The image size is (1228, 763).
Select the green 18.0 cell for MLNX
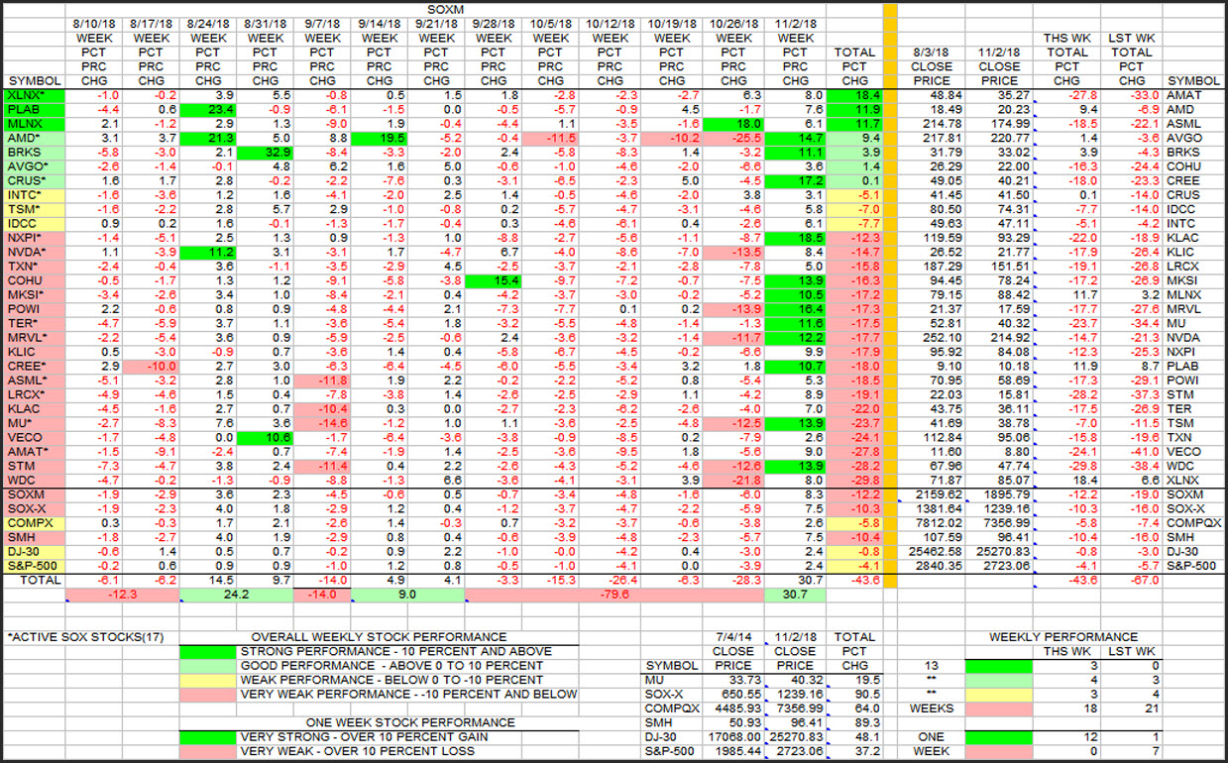pos(732,124)
